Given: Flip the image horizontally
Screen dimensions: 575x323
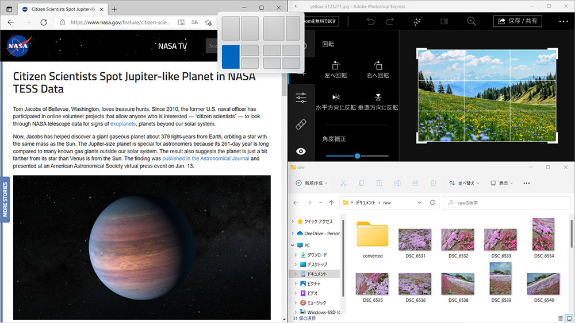Looking at the screenshot, I should [x=336, y=98].
